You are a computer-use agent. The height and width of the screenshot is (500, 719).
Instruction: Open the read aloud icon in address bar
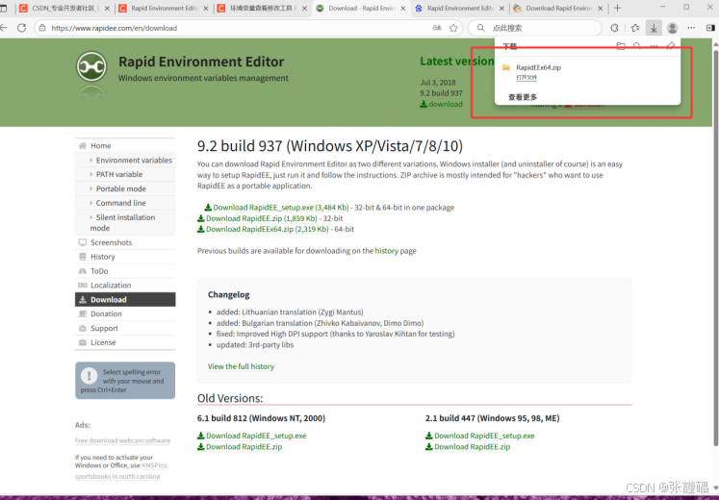(x=437, y=28)
